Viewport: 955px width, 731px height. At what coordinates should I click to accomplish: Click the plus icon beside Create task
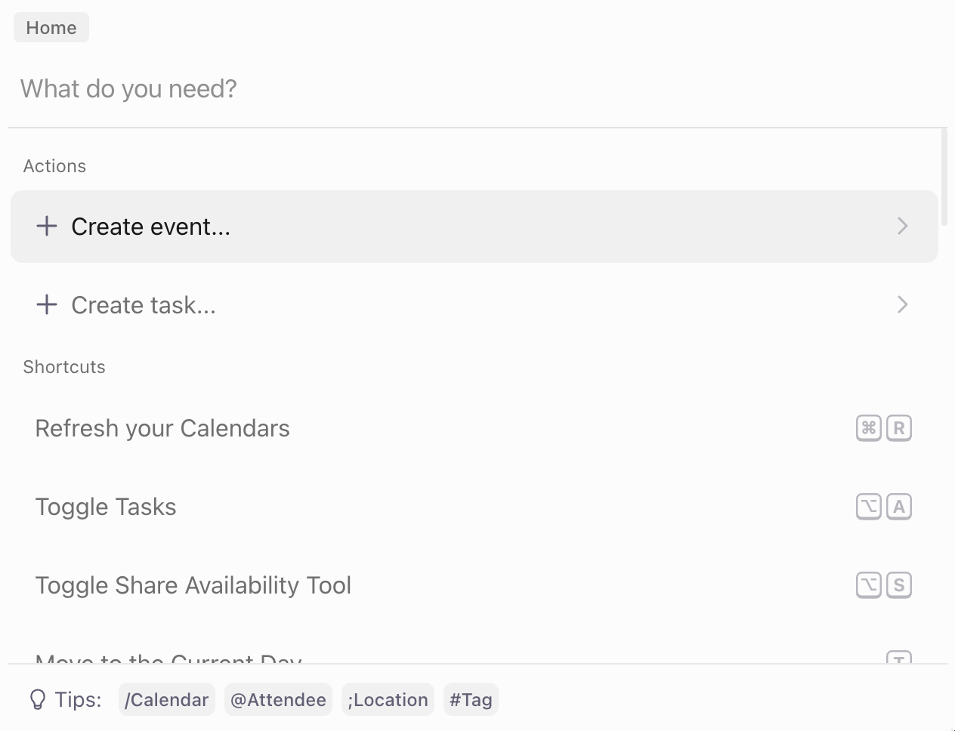click(x=47, y=304)
